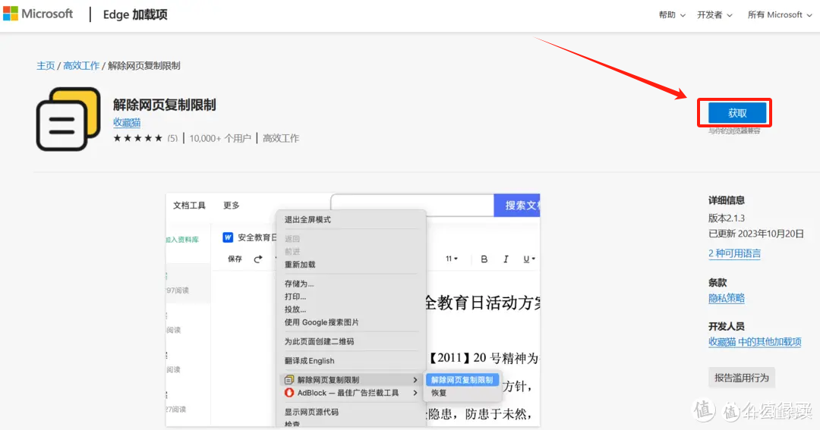This screenshot has width=820, height=430.
Task: Click 保存 in the preview toolbar
Action: tap(235, 259)
